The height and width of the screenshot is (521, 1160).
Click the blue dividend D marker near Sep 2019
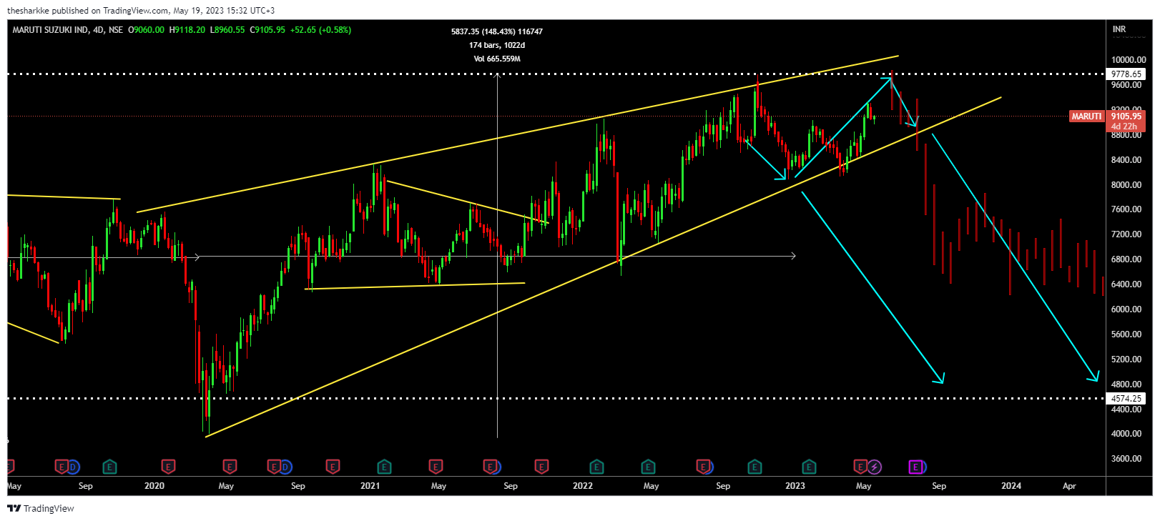pyautogui.click(x=72, y=467)
